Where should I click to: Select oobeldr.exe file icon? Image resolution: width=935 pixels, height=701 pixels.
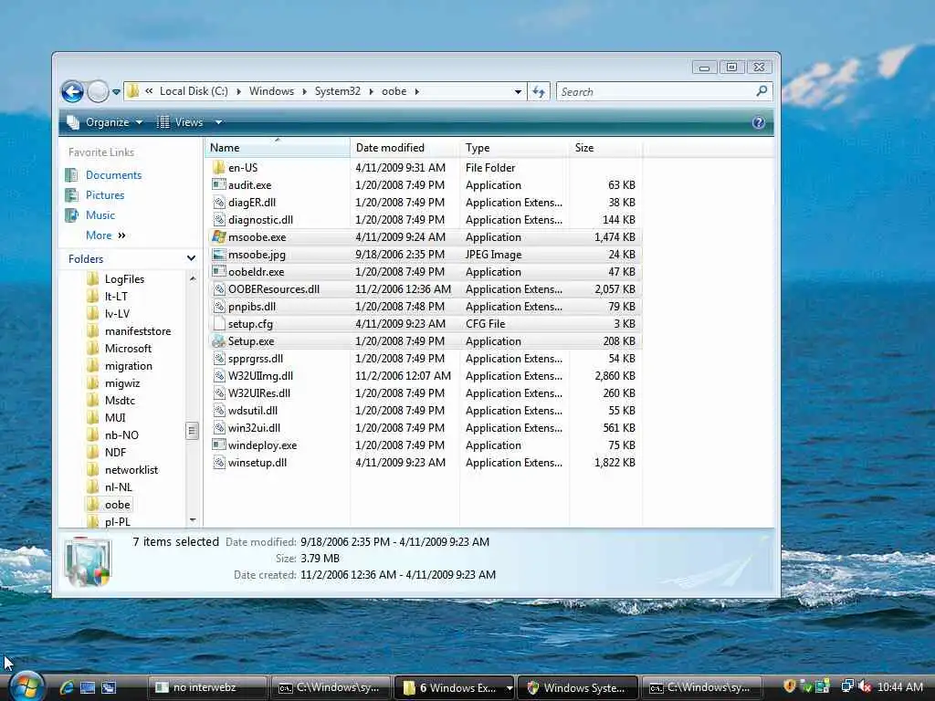point(219,271)
